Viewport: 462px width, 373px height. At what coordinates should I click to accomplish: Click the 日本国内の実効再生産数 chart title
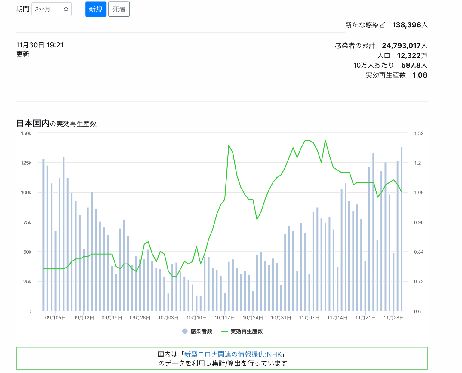tap(56, 124)
